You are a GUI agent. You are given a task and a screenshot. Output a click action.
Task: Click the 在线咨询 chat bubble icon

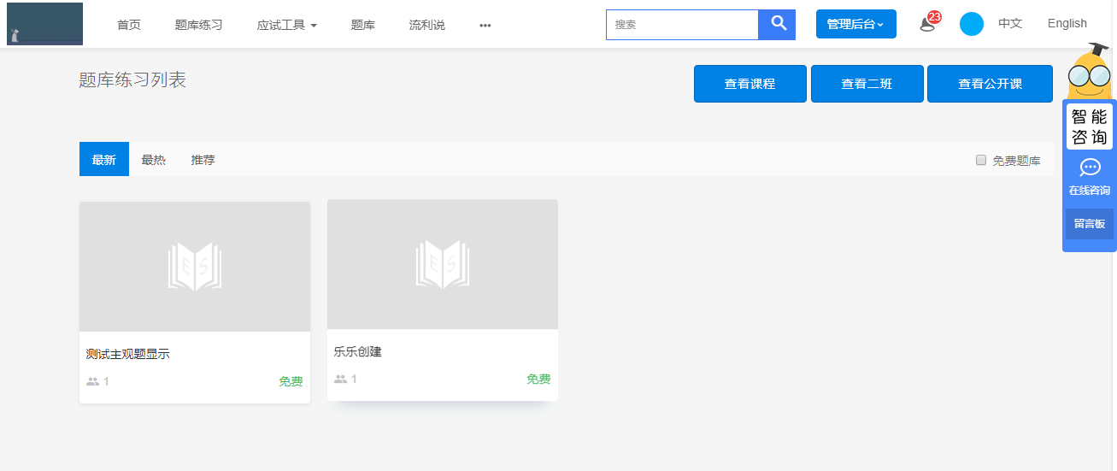click(1090, 168)
